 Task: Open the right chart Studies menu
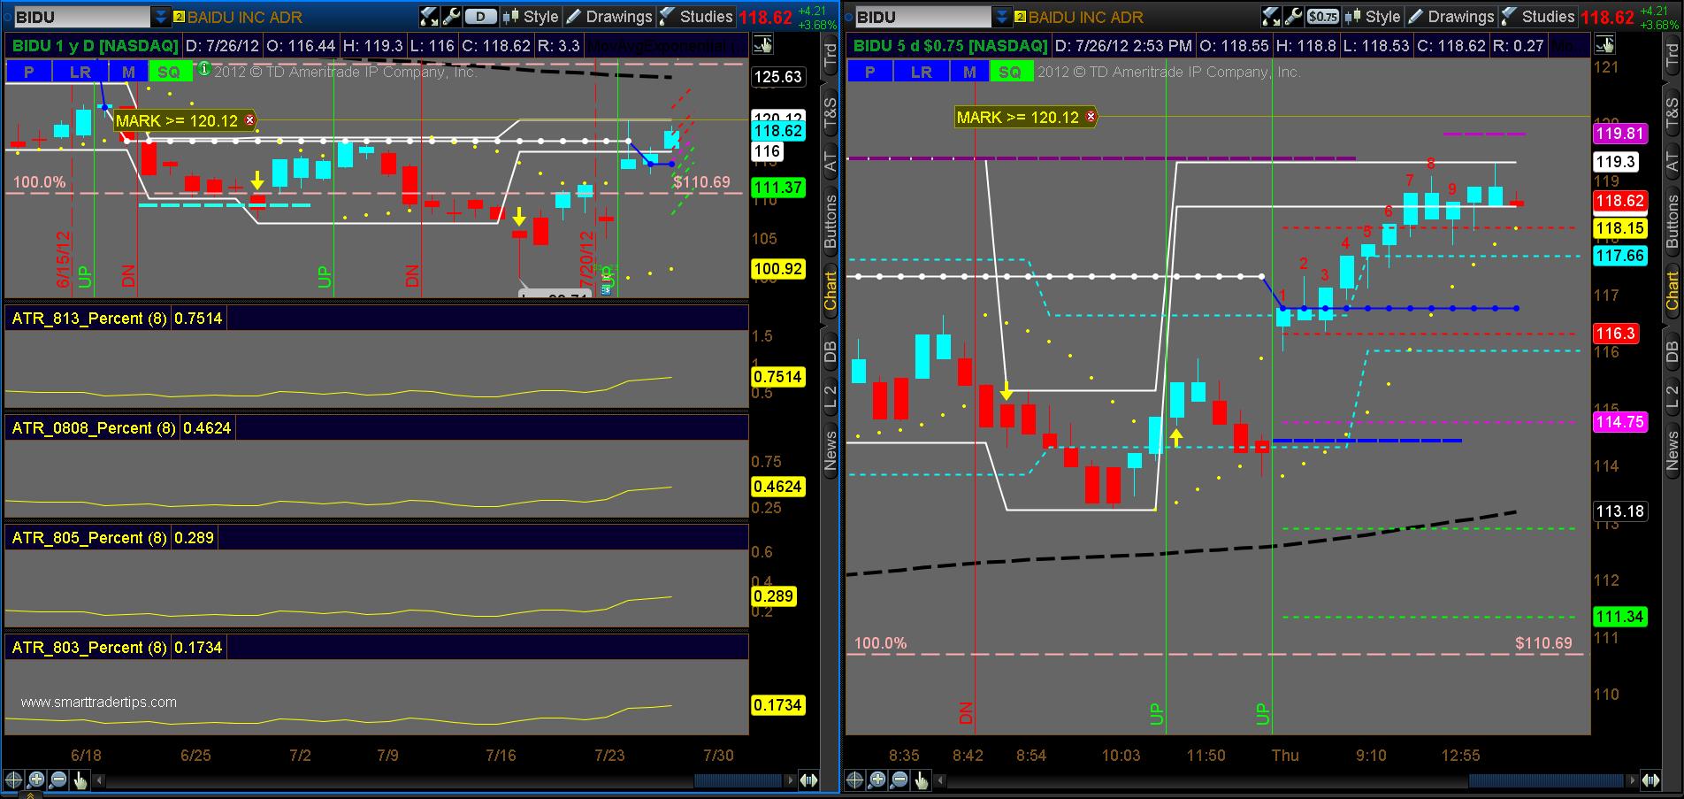[1537, 17]
